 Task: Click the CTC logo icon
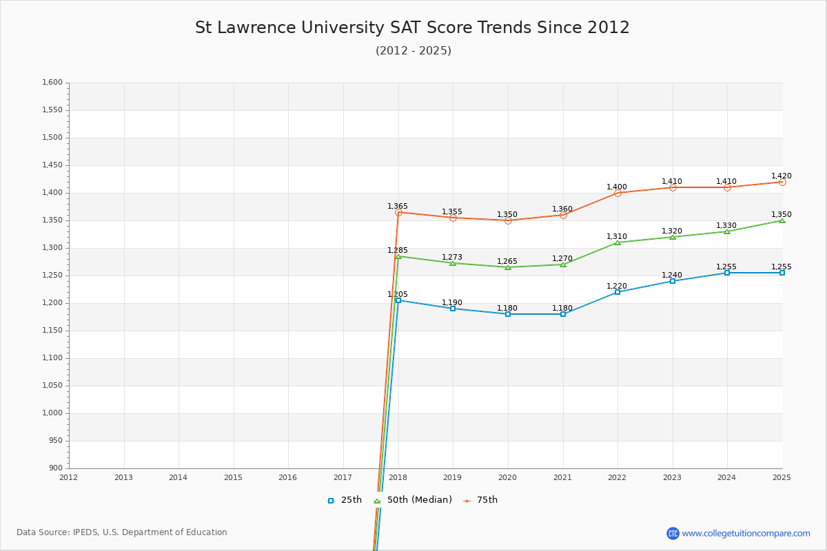pos(673,533)
